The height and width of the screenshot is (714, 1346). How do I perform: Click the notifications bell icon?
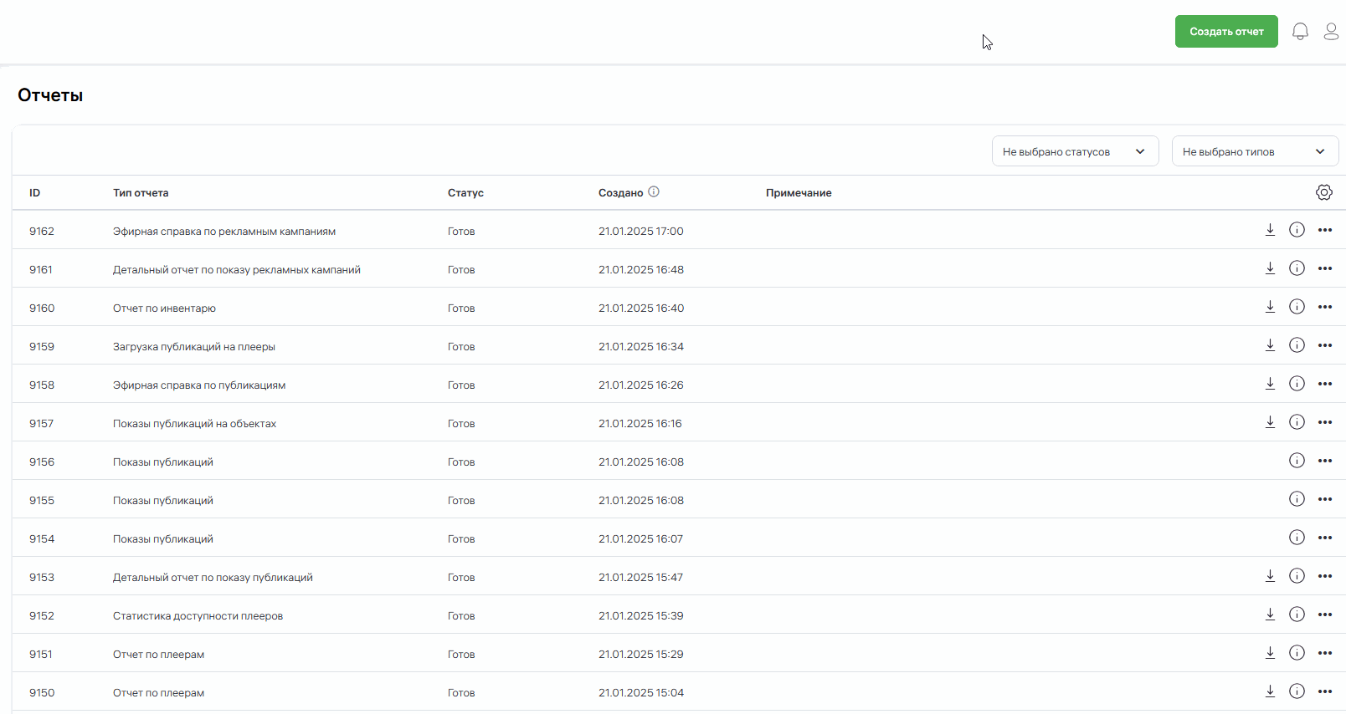[x=1300, y=32]
